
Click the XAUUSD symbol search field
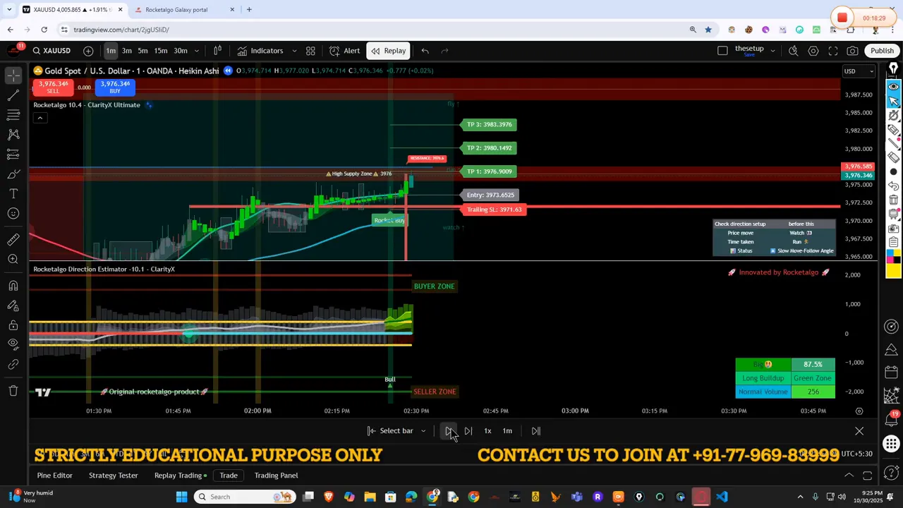(x=51, y=51)
